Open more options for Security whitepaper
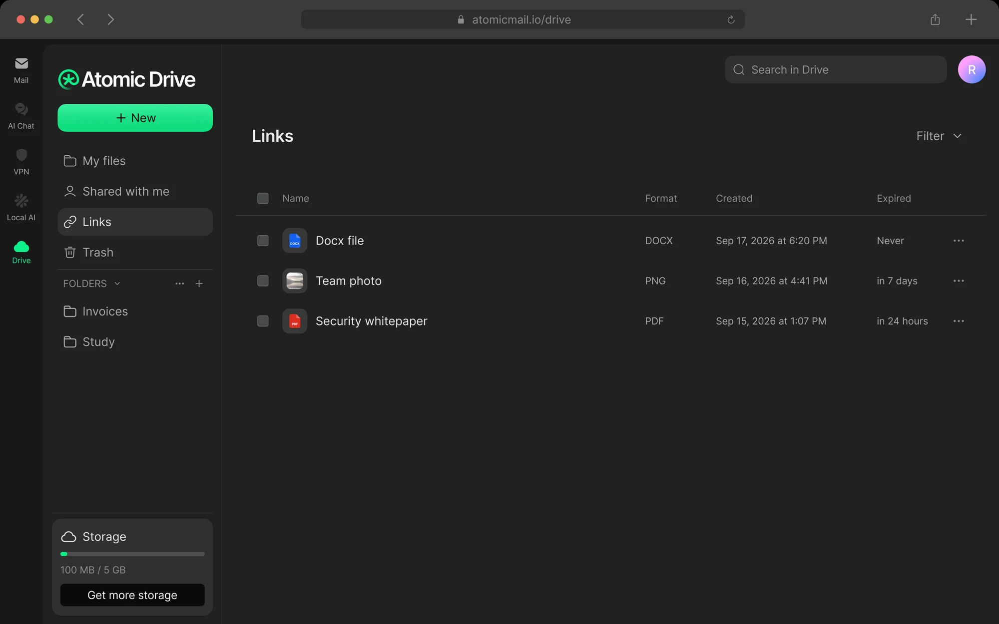999x624 pixels. [x=959, y=321]
